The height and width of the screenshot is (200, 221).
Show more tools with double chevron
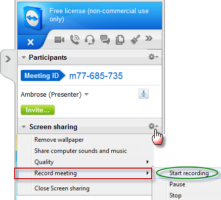(x=149, y=38)
